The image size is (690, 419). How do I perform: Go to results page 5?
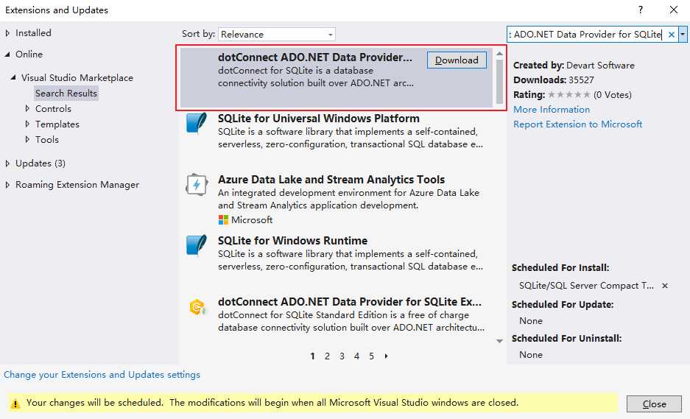tap(371, 356)
